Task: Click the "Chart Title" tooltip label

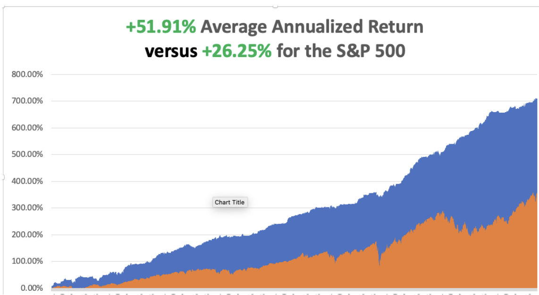Action: tap(230, 202)
